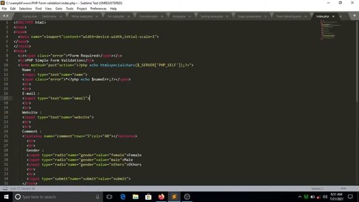The height and width of the screenshot is (202, 359).
Task: Switch to the Super globals.php tab
Action: (249, 16)
